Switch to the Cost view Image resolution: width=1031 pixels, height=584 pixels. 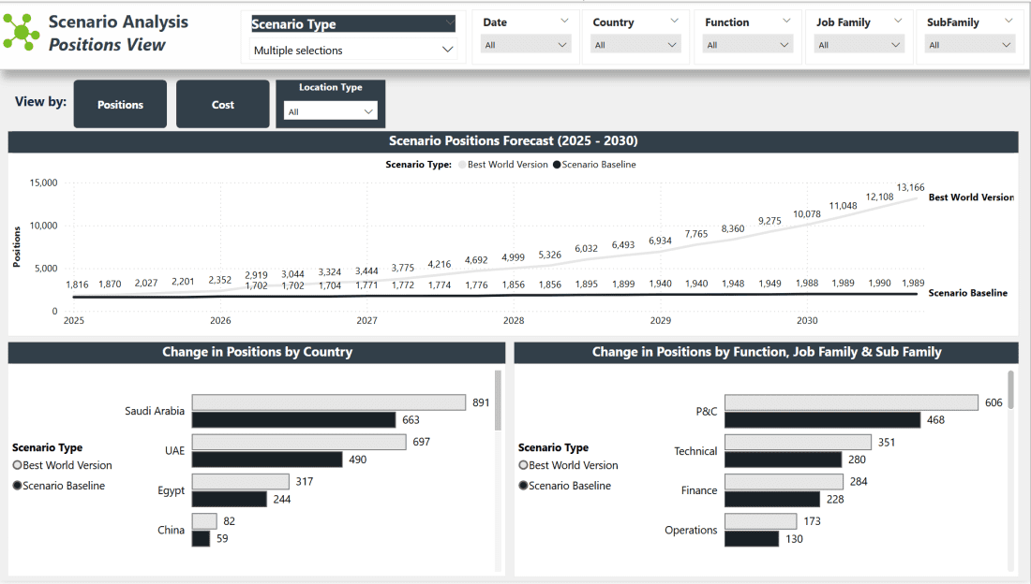[223, 104]
